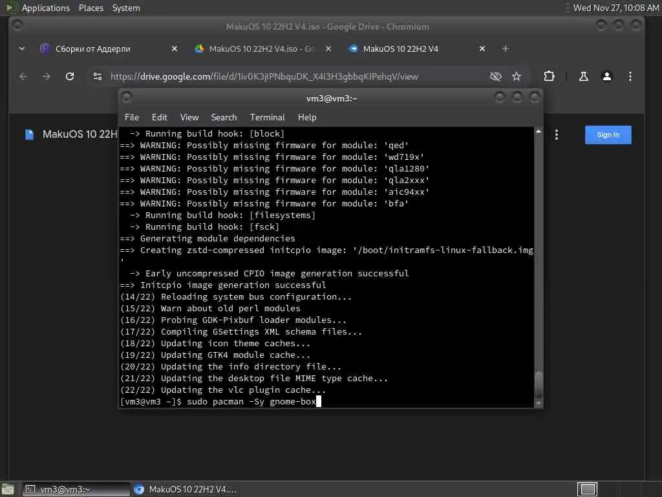
Task: Open the Extensions puzzle icon
Action: click(x=549, y=76)
